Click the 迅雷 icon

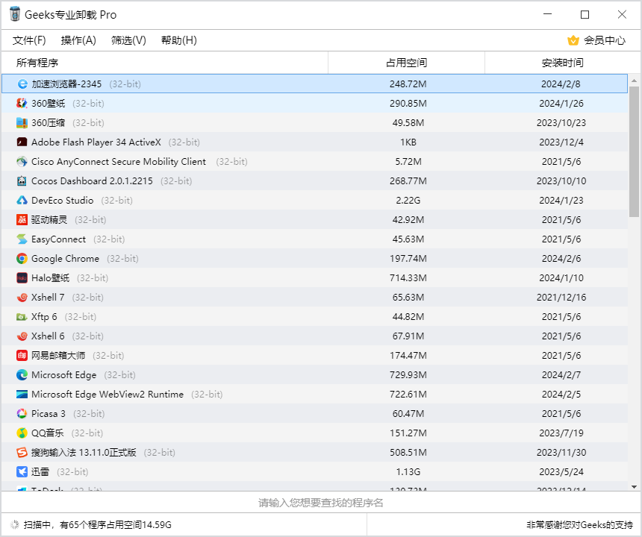click(x=22, y=472)
